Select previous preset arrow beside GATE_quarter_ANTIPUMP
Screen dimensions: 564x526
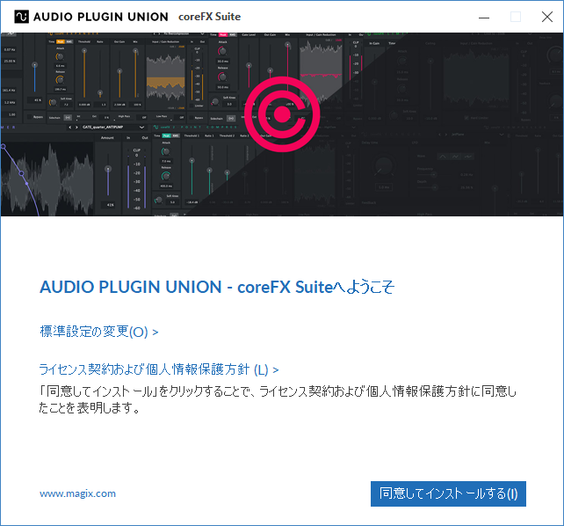70,127
